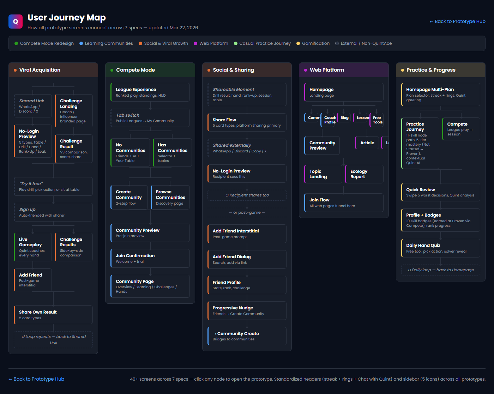Select the green Compete Mode Redesign legend swatch
Image resolution: width=494 pixels, height=394 pixels.
(16, 43)
